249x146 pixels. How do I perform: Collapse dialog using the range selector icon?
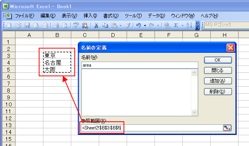pos(227,128)
